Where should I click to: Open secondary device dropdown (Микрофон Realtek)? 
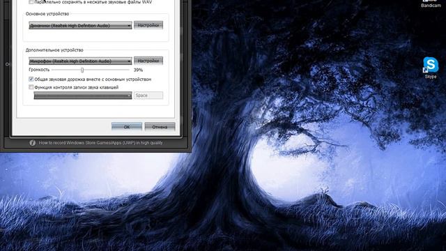80,61
